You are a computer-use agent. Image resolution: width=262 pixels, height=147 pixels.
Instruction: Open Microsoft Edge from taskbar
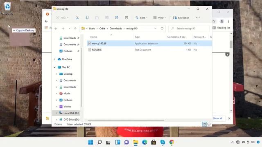tap(145, 142)
